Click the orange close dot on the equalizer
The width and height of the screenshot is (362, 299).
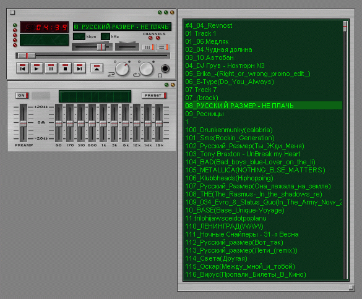(173, 85)
